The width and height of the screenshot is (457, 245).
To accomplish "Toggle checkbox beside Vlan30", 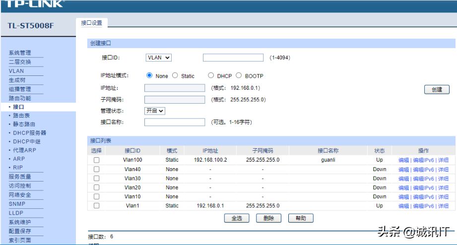I will (96, 179).
